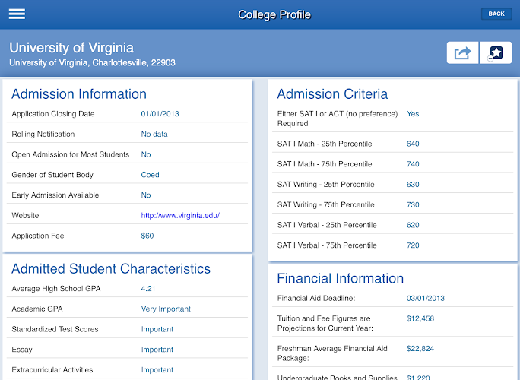This screenshot has width=520, height=380.
Task: Select Academic GPA Very Important value
Action: [x=166, y=309]
